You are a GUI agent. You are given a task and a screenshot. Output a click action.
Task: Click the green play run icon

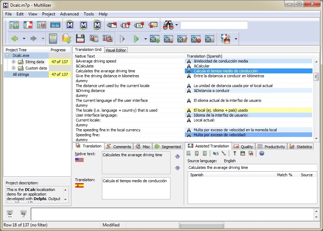[136, 39]
